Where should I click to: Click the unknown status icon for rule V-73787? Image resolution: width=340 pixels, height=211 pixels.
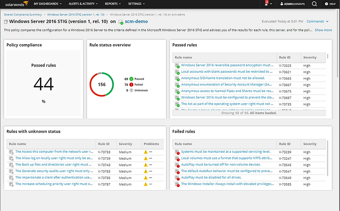pos(11,184)
